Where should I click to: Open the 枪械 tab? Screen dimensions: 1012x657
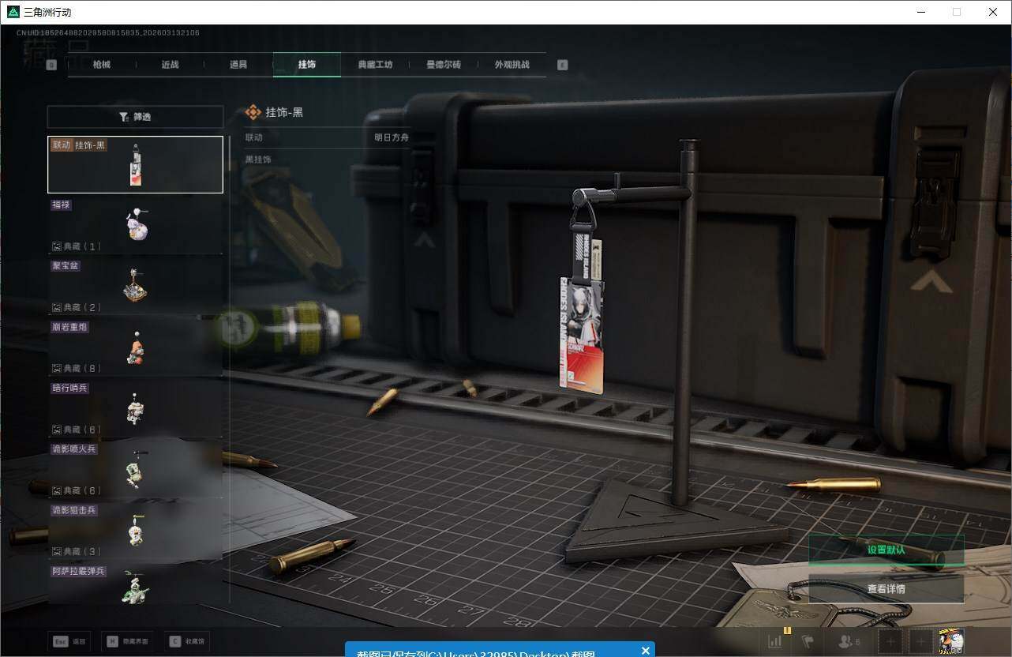pos(102,65)
